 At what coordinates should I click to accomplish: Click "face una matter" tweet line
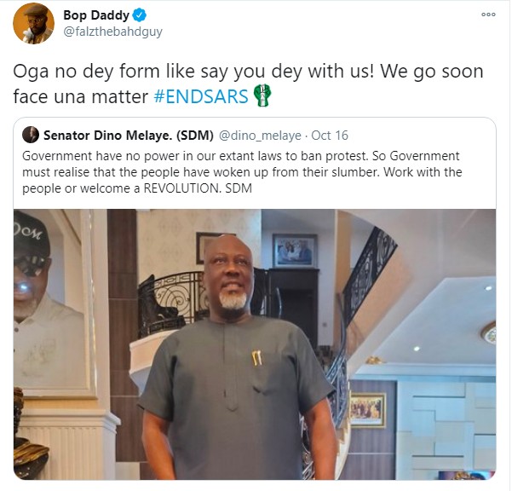click(x=81, y=96)
